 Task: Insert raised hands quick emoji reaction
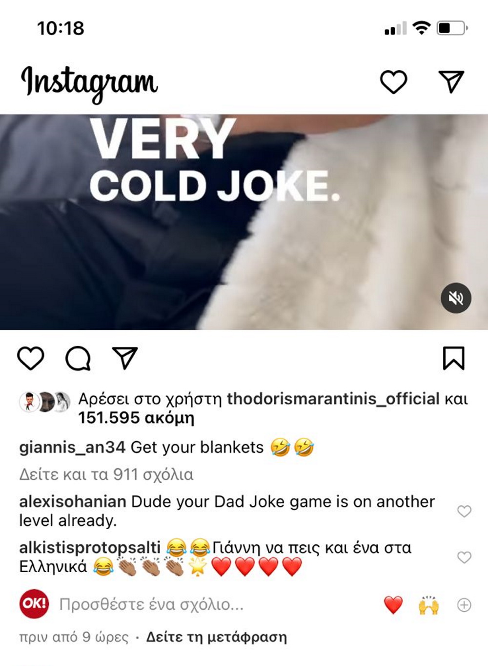click(x=428, y=605)
